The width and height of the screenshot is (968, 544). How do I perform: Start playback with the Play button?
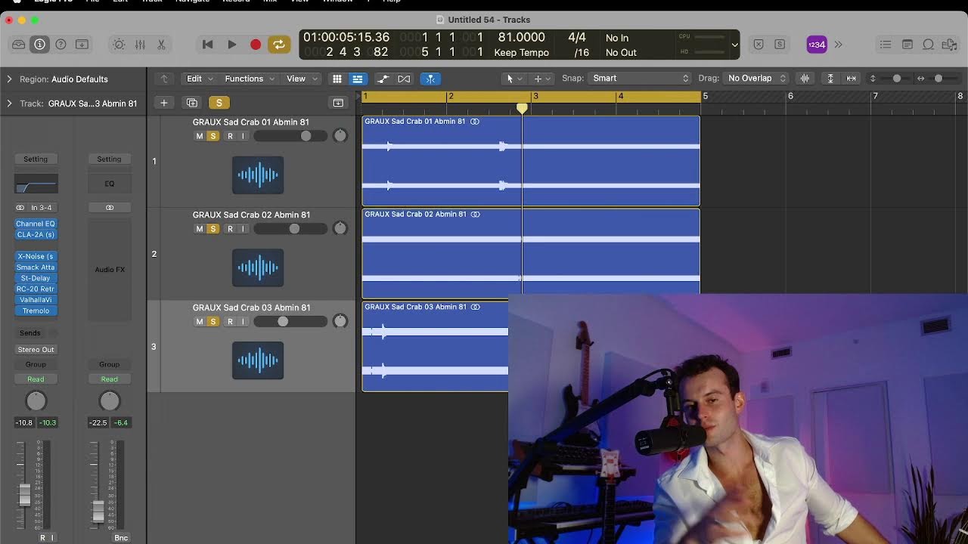[231, 45]
